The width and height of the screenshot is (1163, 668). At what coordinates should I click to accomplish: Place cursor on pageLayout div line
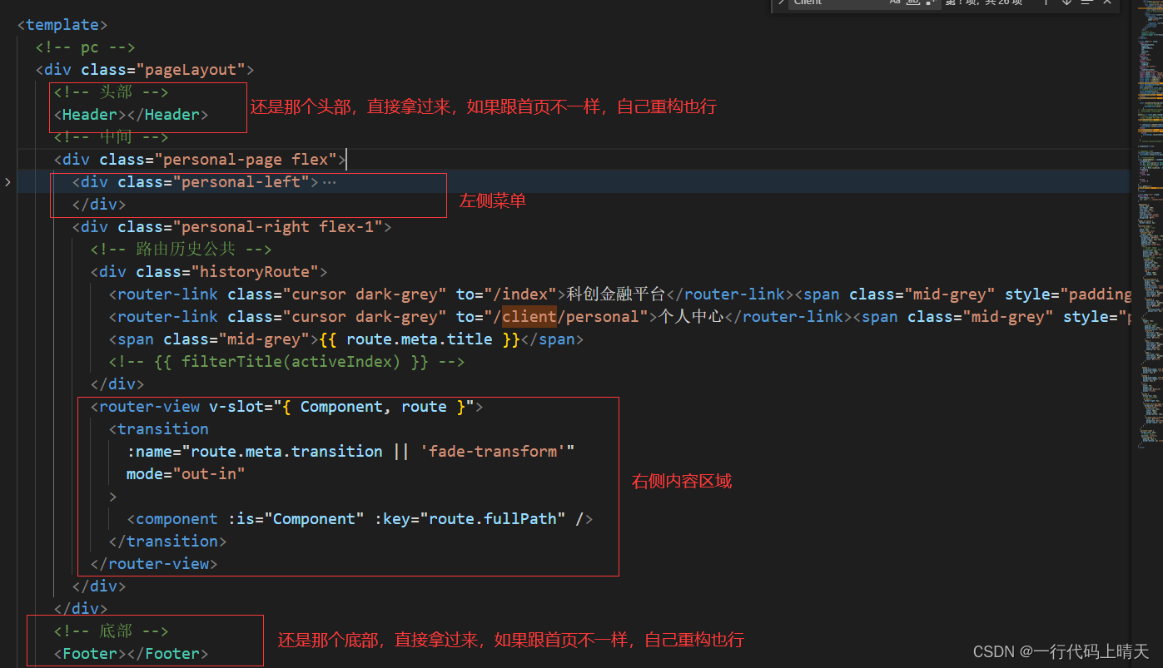[145, 70]
